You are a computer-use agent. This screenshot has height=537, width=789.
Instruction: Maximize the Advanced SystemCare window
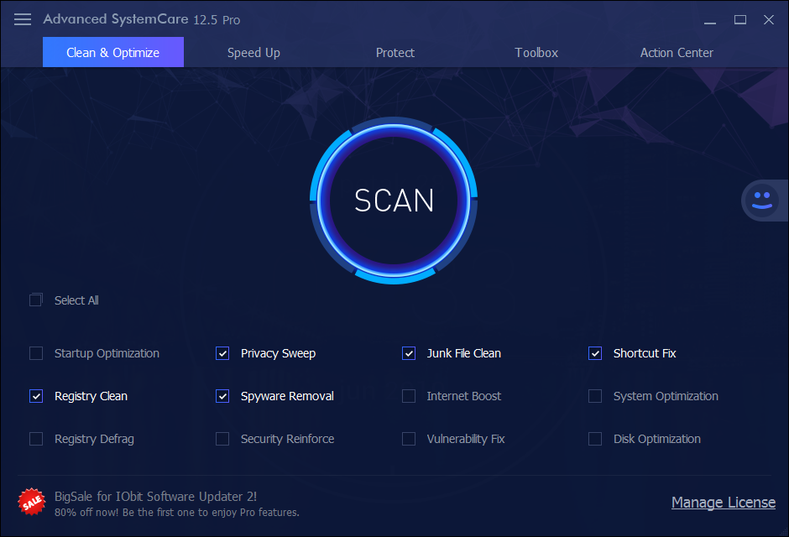point(739,19)
